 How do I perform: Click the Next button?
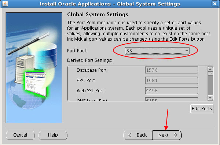pyautogui.click(x=167, y=135)
